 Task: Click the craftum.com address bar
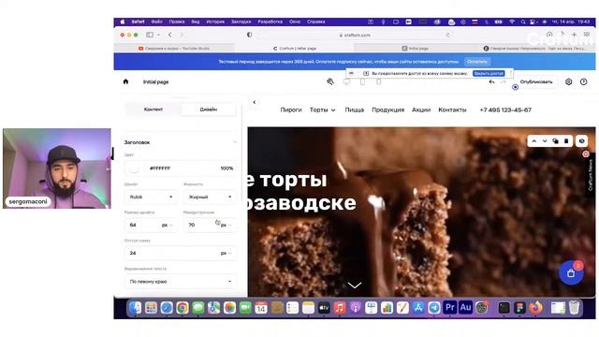point(355,35)
